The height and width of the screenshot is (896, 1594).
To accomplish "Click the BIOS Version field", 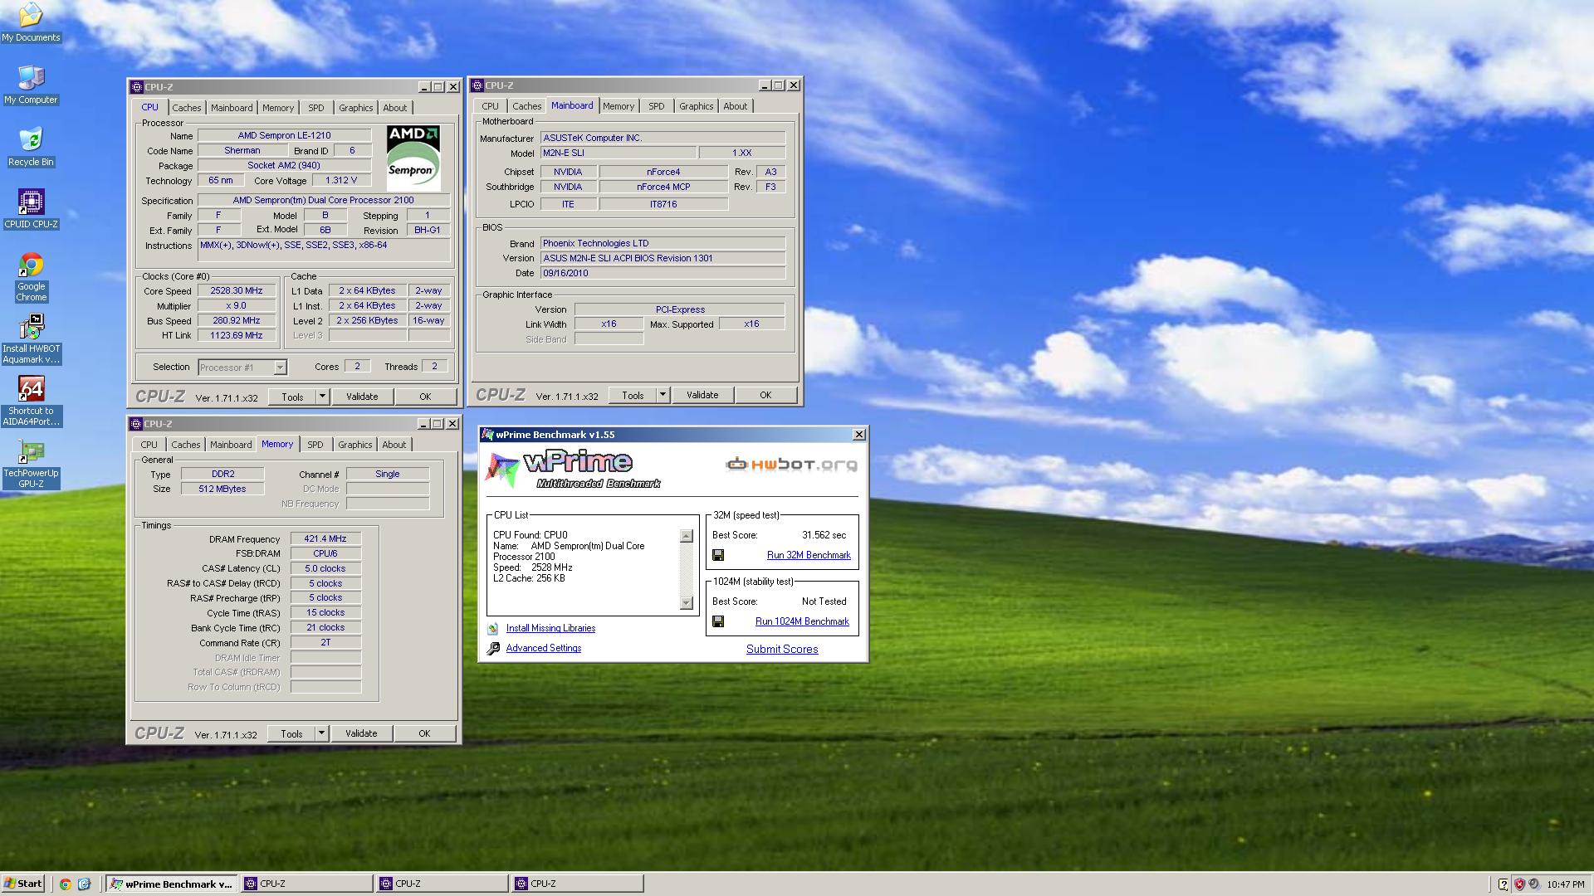I will click(x=663, y=258).
